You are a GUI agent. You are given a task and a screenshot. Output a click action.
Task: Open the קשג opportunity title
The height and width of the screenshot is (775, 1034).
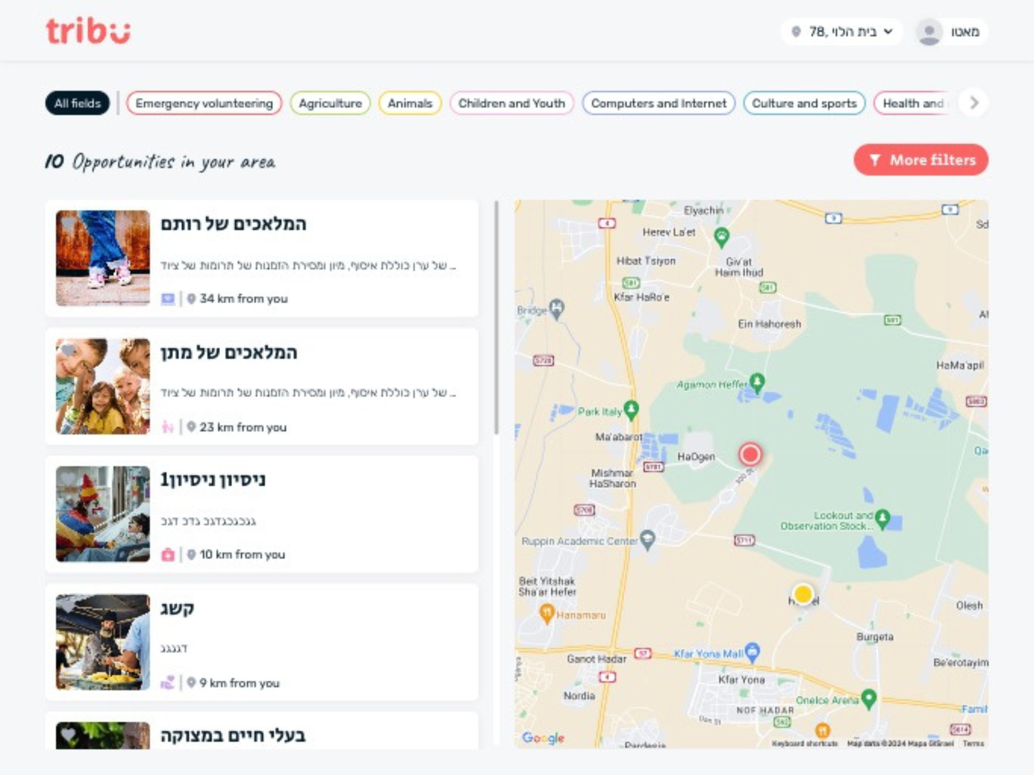click(x=177, y=608)
